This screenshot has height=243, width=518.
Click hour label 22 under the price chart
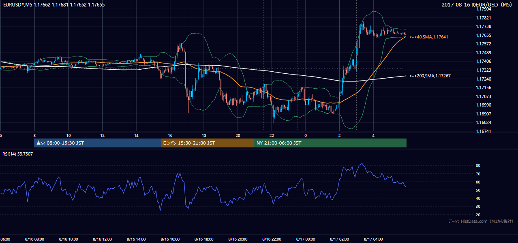[x=272, y=135]
